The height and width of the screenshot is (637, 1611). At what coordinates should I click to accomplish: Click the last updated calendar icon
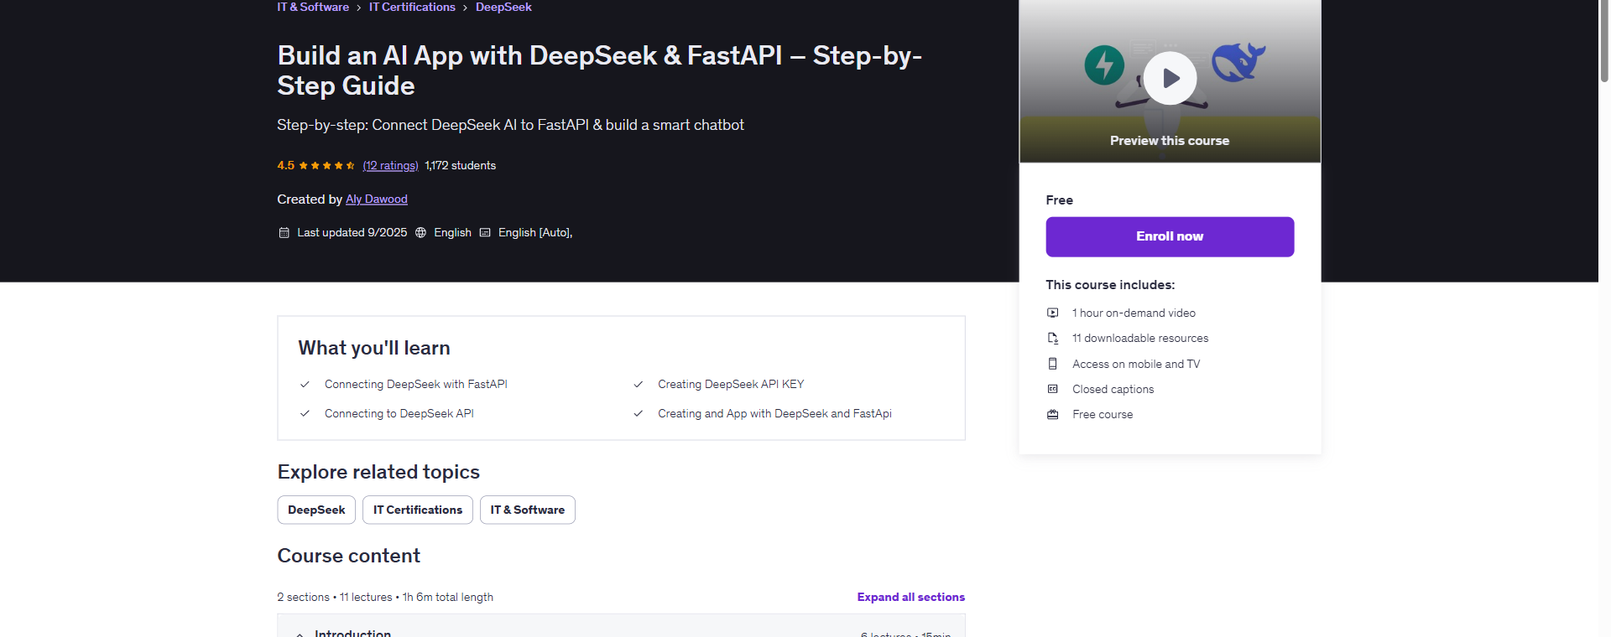[x=284, y=232]
